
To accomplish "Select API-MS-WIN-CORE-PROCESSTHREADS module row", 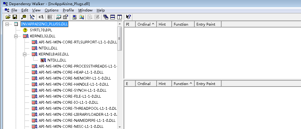I will click(x=78, y=66).
